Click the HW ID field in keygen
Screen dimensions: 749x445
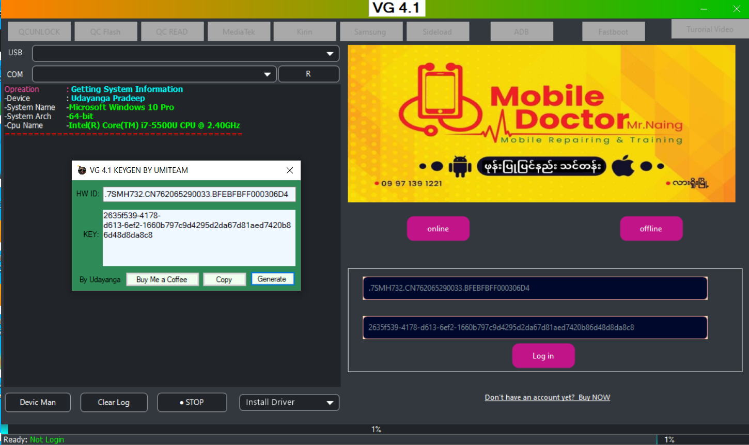pos(199,194)
